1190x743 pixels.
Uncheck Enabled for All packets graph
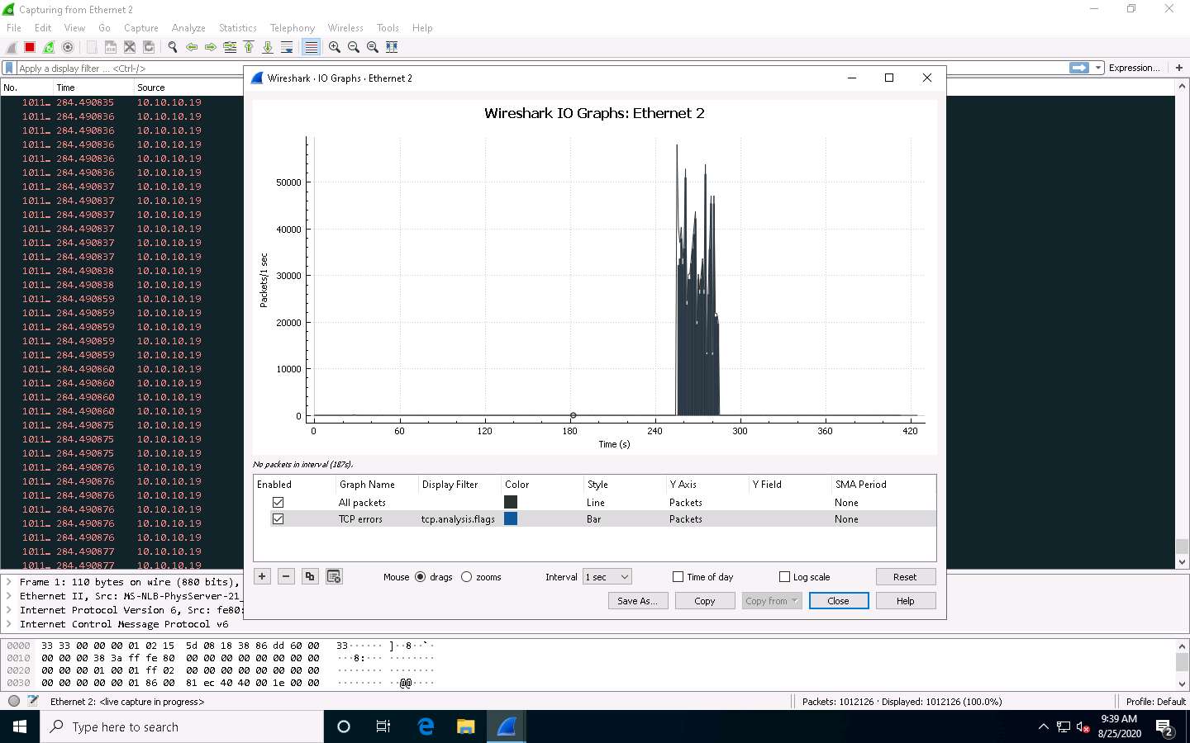coord(278,502)
